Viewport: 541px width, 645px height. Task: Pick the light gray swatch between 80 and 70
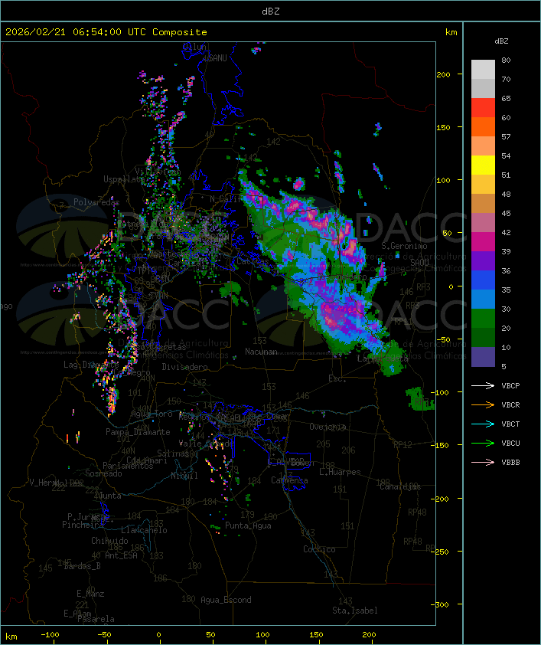coord(483,69)
